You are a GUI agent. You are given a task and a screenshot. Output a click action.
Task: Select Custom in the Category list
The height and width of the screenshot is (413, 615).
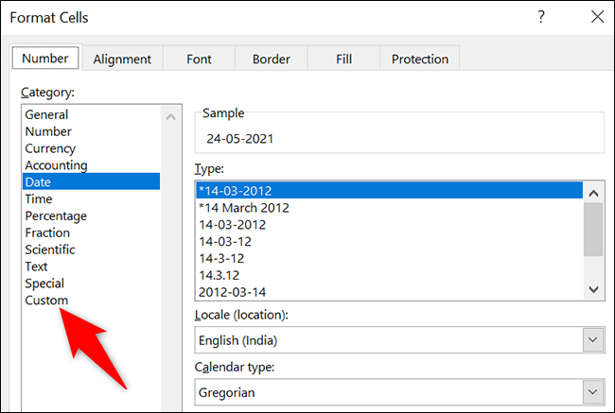pos(46,301)
